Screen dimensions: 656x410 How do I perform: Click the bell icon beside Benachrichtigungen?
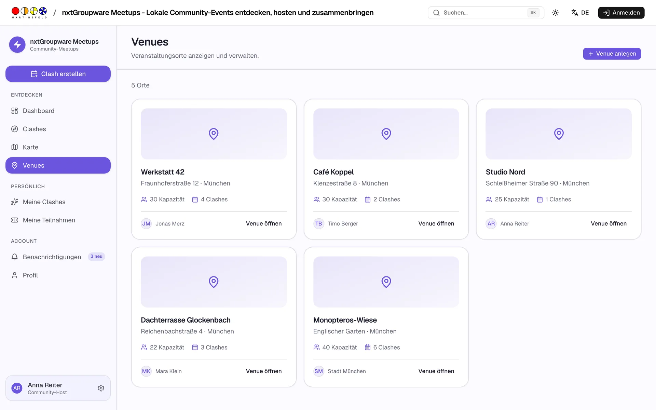click(14, 257)
